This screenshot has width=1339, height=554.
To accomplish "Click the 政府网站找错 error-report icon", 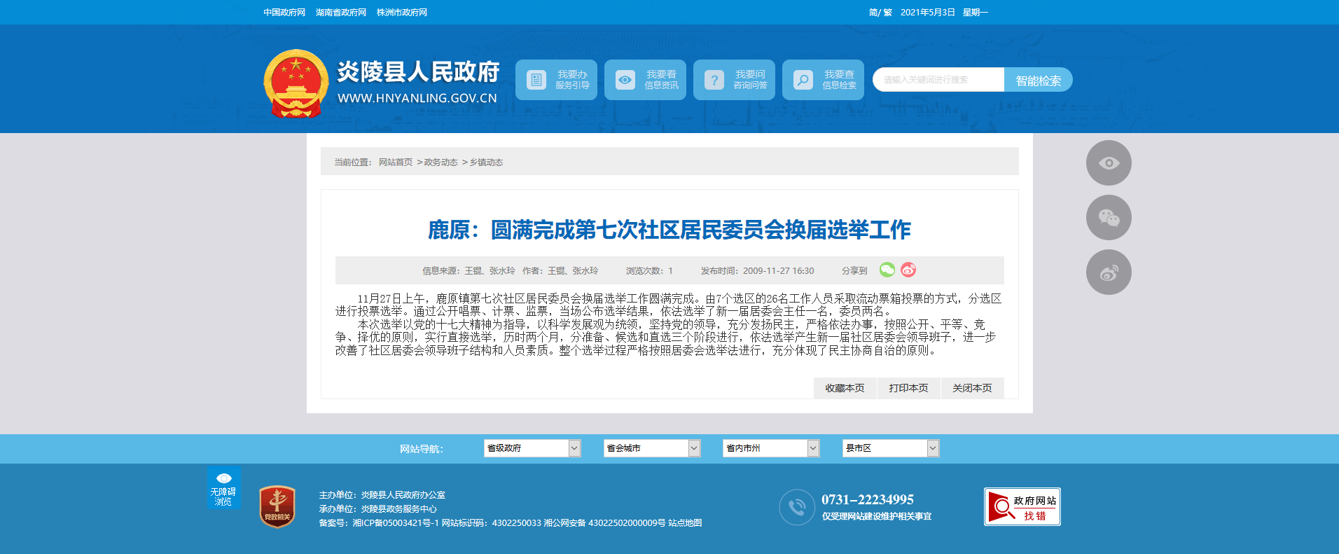I will 1022,506.
